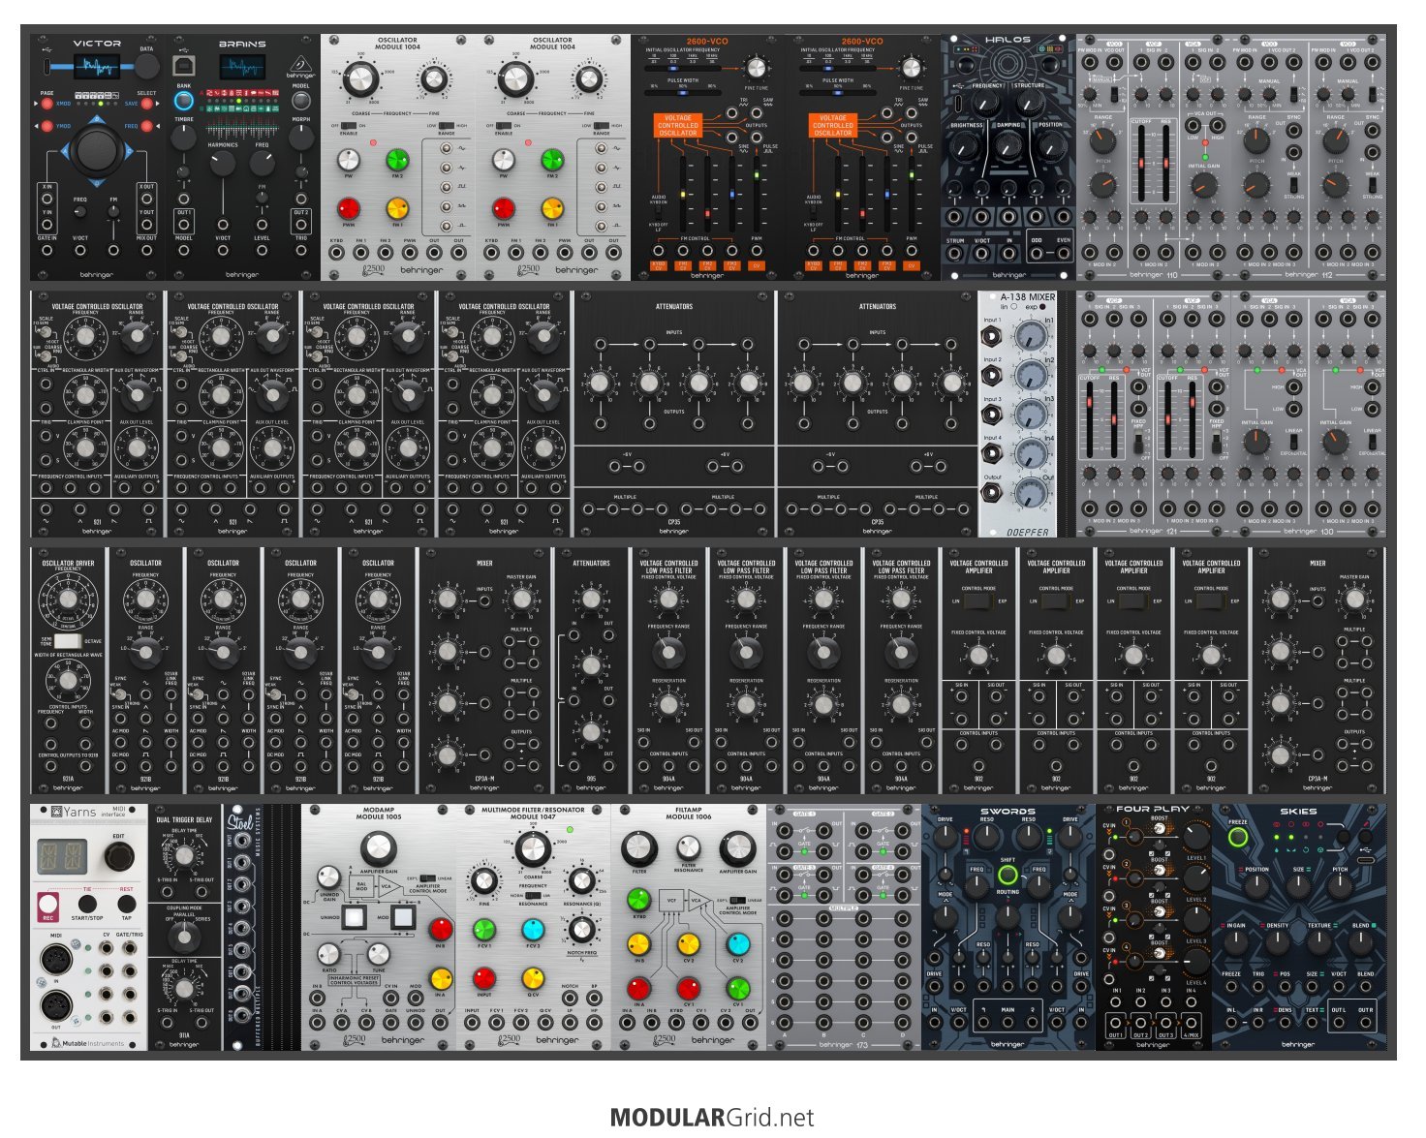Click the Output jack on the A-138 Mixer
Image resolution: width=1426 pixels, height=1138 pixels.
992,492
